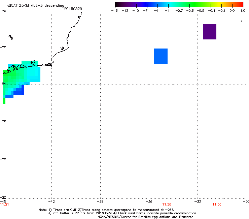Click longitude axis label -39
This screenshot has height=219, width=249.
tap(100, 201)
